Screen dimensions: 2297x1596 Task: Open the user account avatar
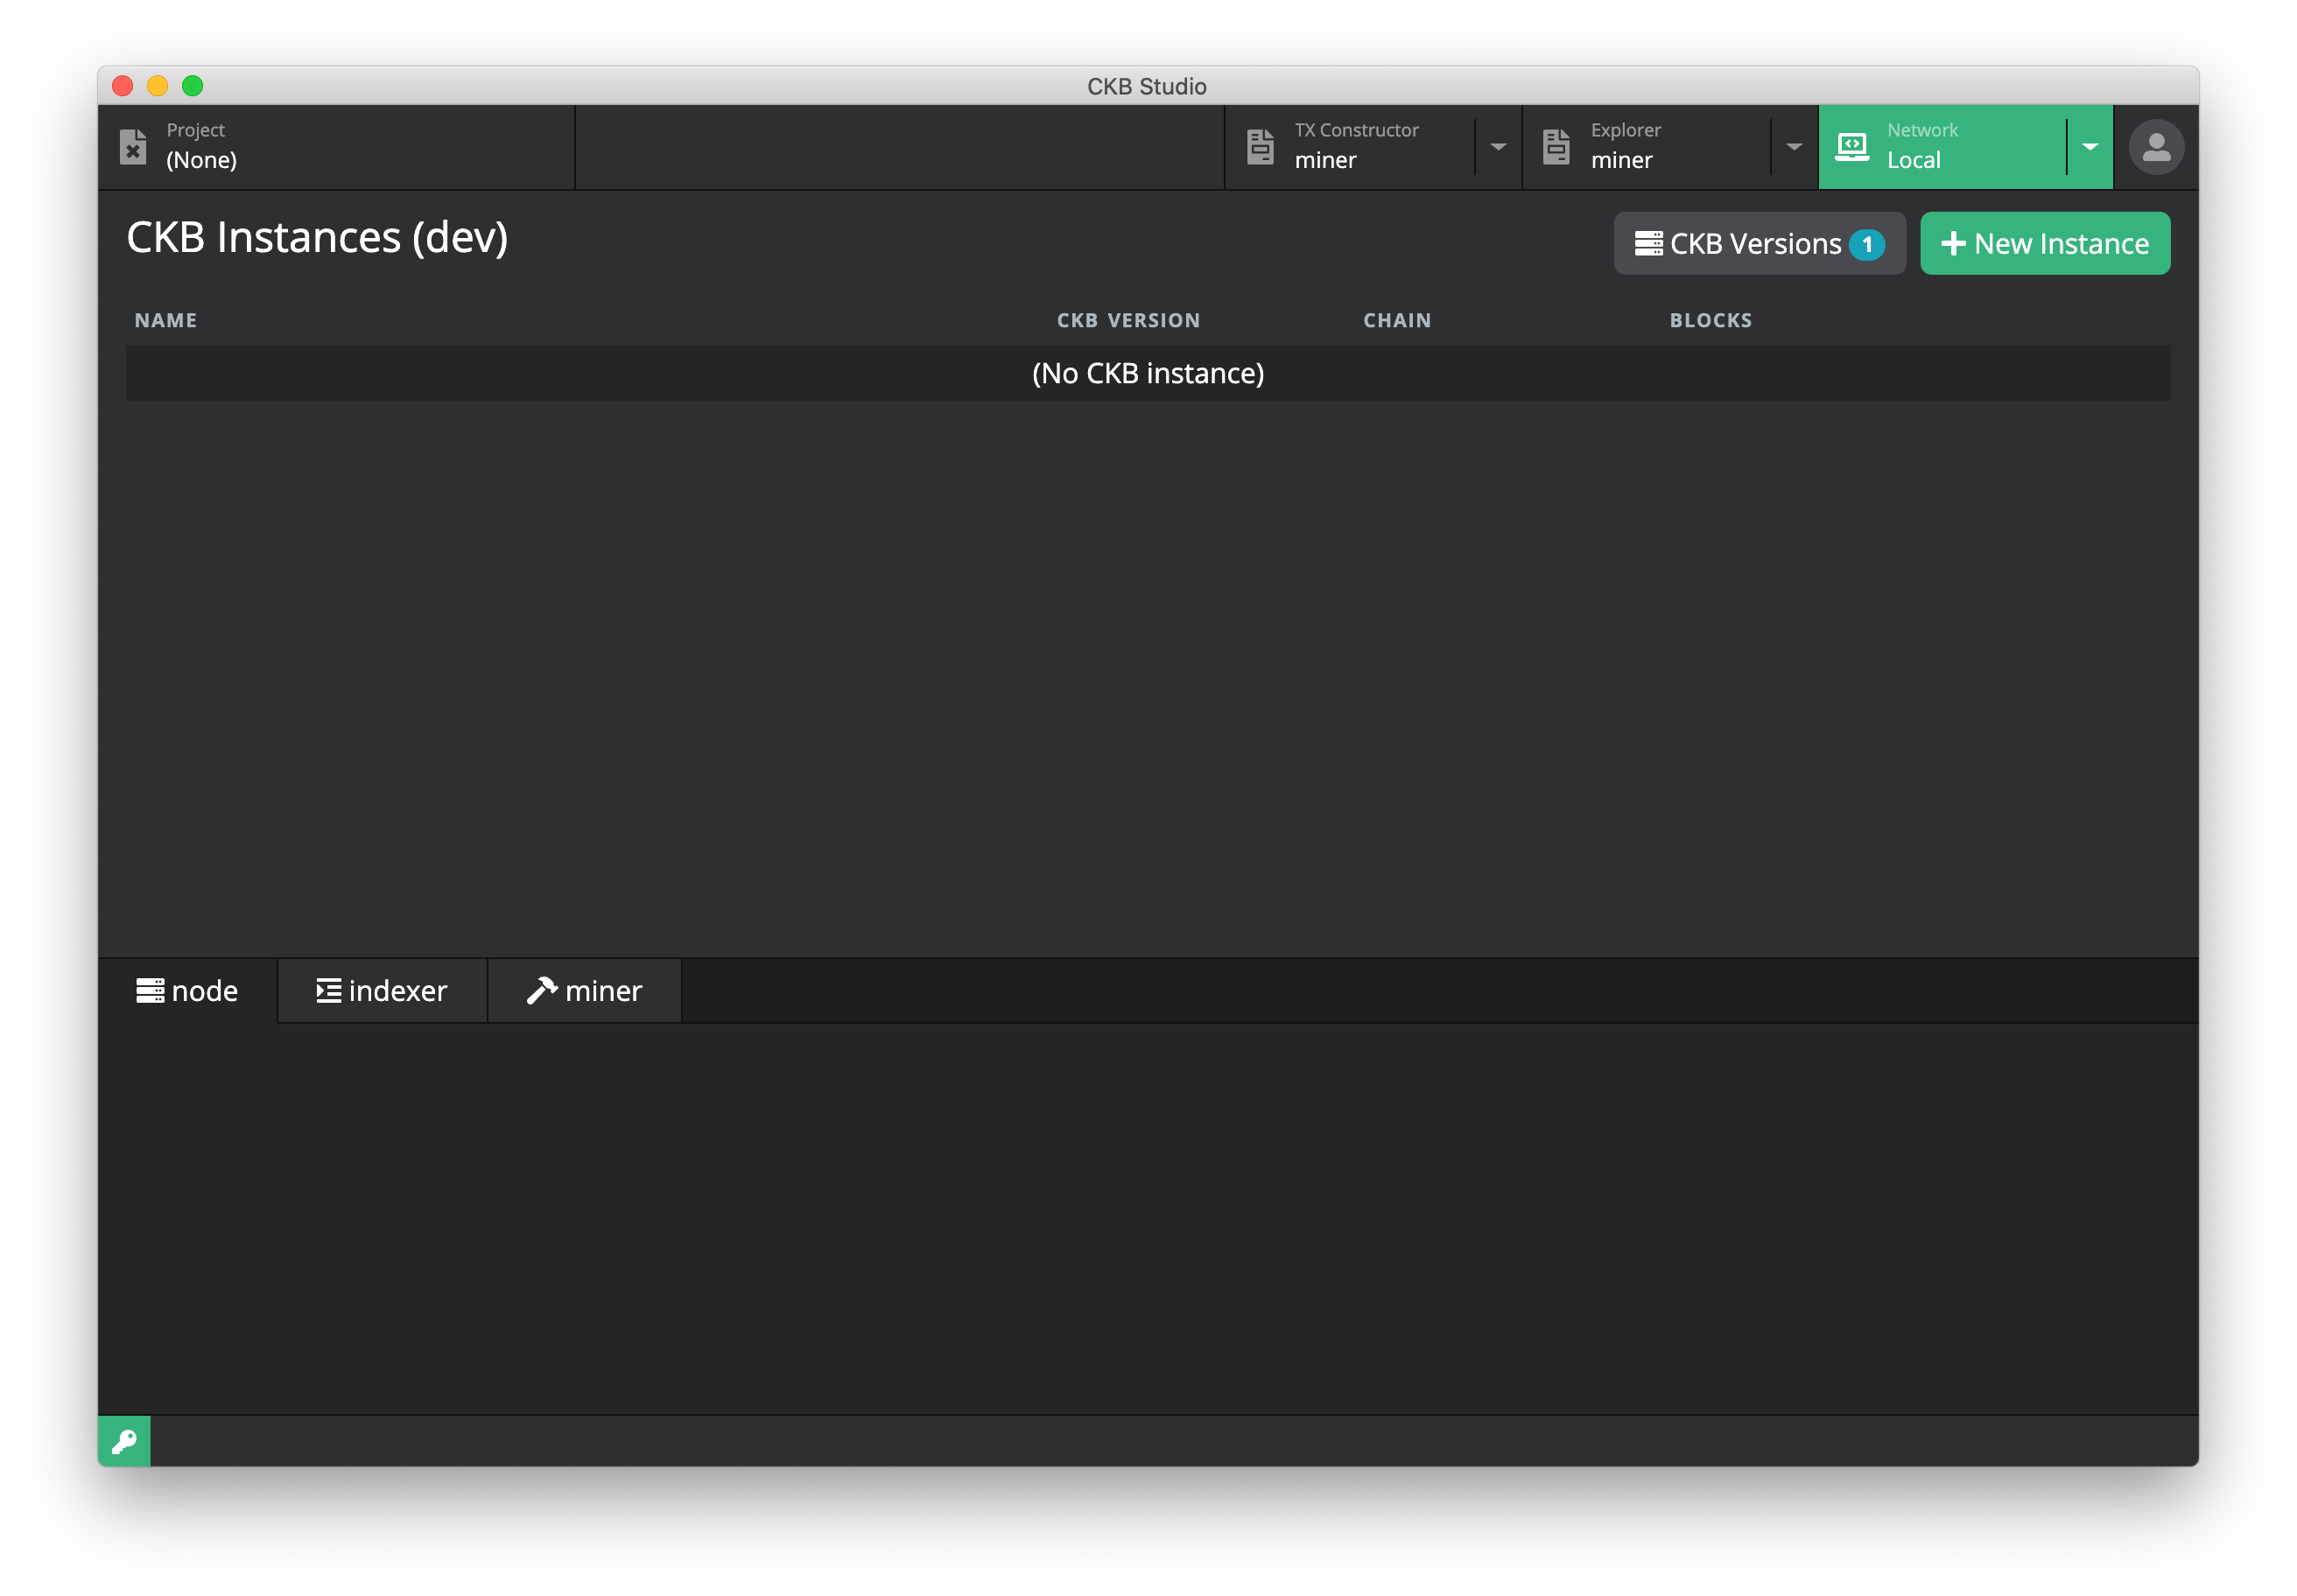pos(2156,148)
